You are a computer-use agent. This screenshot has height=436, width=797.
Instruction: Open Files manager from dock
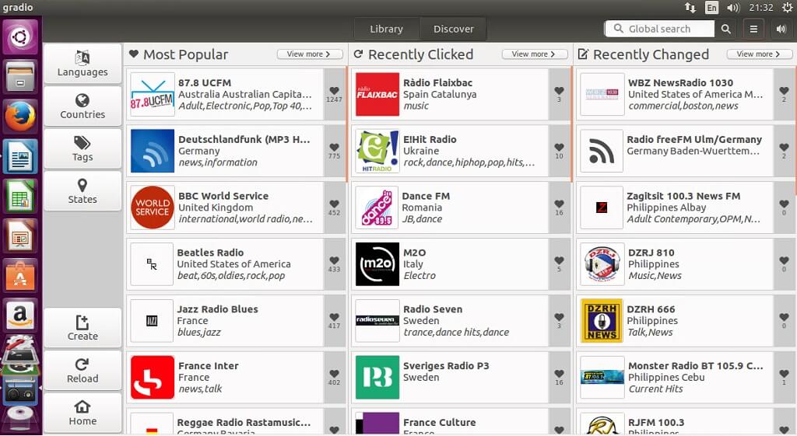pos(20,77)
